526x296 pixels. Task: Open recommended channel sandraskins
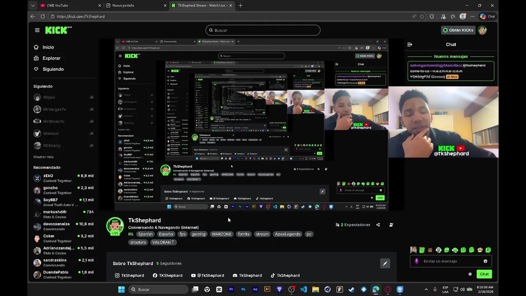(x=64, y=262)
